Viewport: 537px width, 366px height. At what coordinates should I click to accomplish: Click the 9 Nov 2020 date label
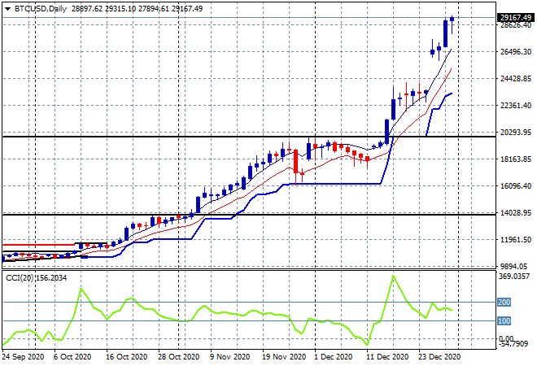(x=229, y=357)
